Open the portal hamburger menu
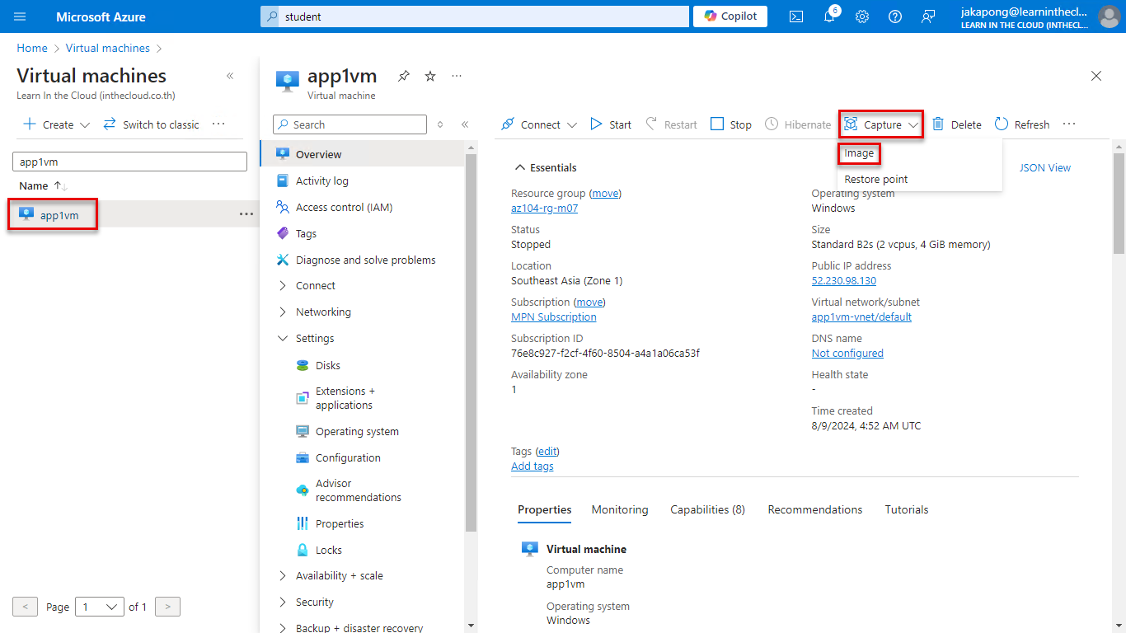 click(x=21, y=16)
